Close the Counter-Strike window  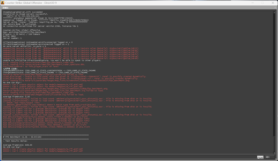pyautogui.click(x=273, y=3)
